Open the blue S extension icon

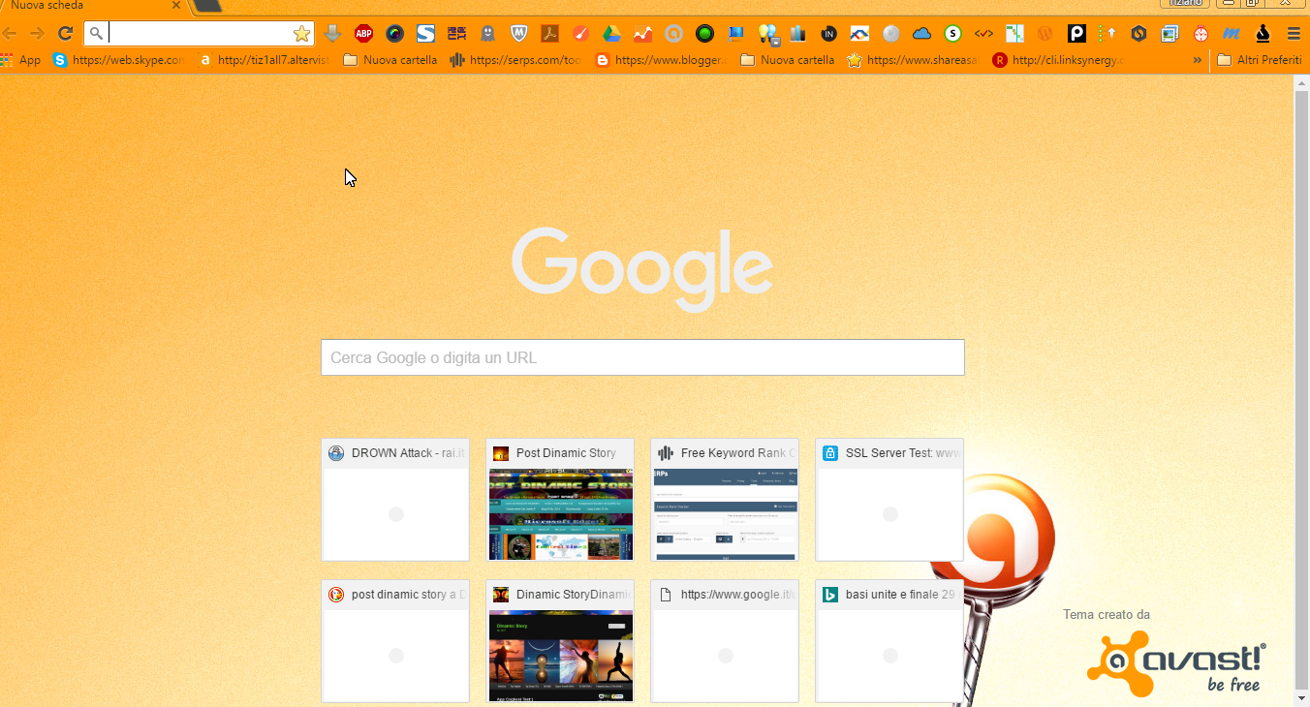tap(425, 34)
